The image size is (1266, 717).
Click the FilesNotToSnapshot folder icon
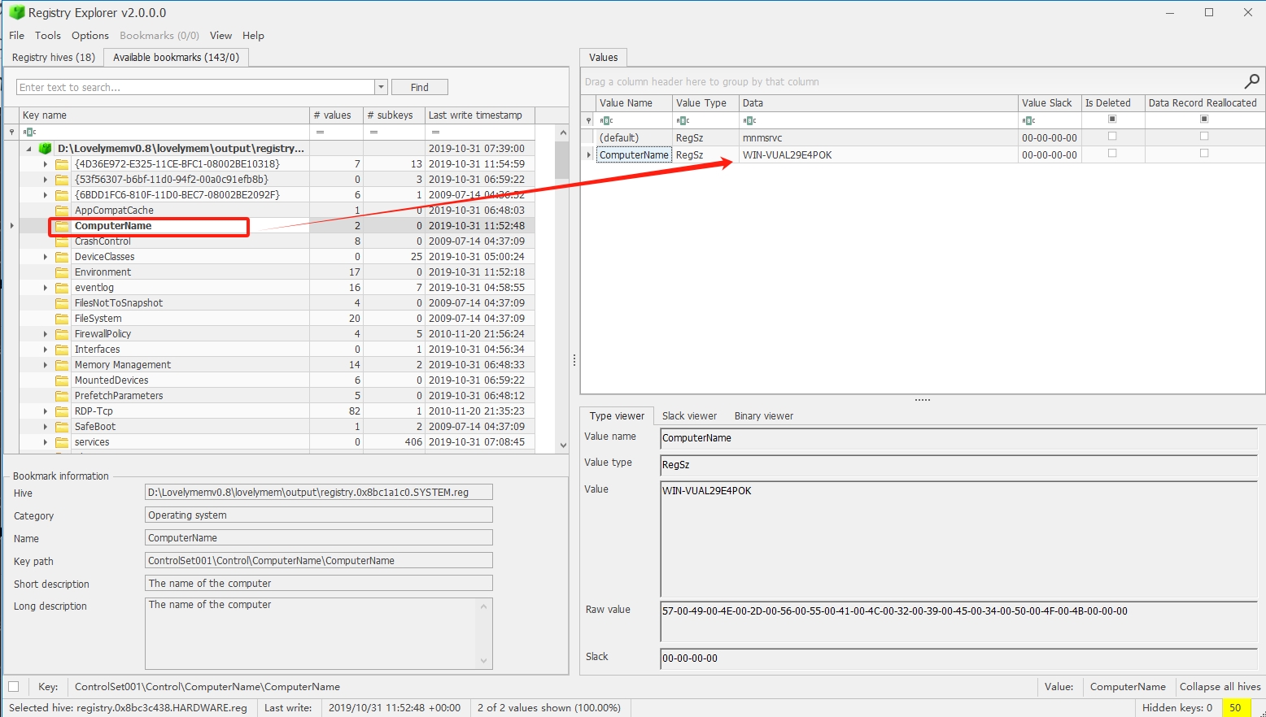[62, 303]
